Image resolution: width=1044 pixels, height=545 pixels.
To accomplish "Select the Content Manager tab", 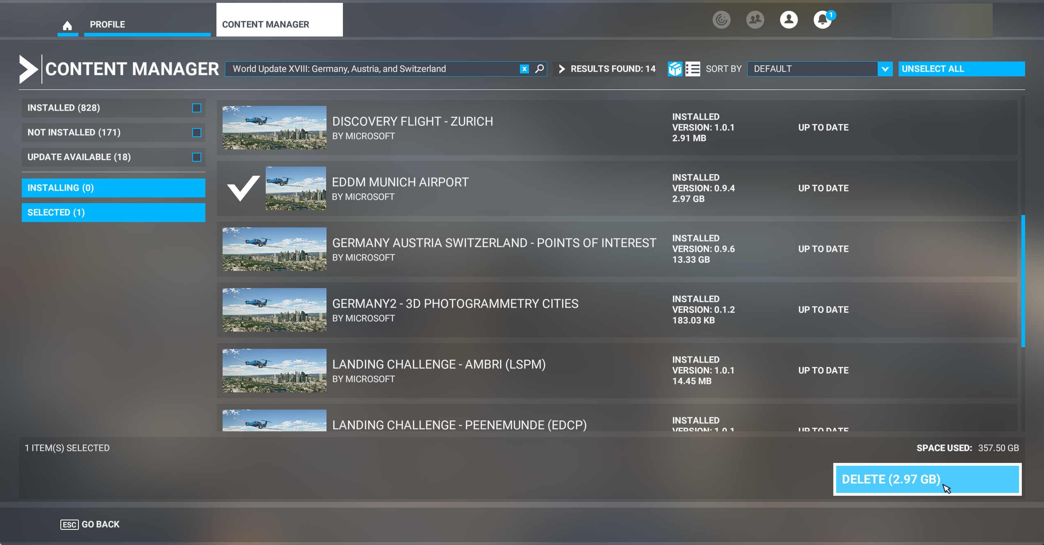I will pyautogui.click(x=280, y=20).
